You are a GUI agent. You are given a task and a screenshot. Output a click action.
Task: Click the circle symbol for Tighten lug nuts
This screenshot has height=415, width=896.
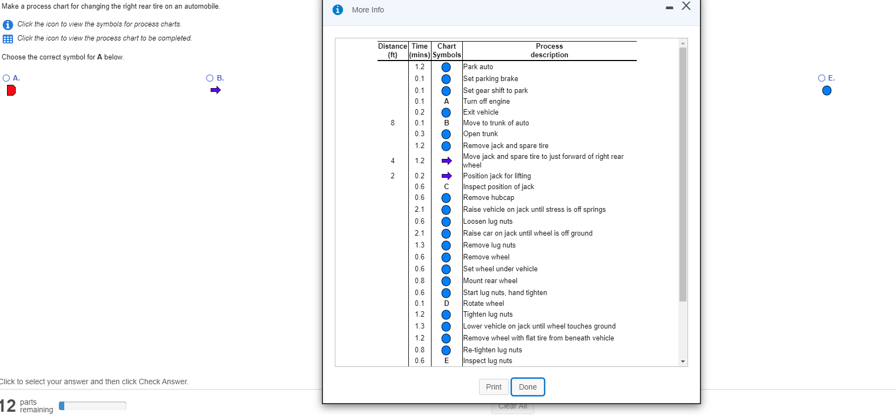[446, 314]
